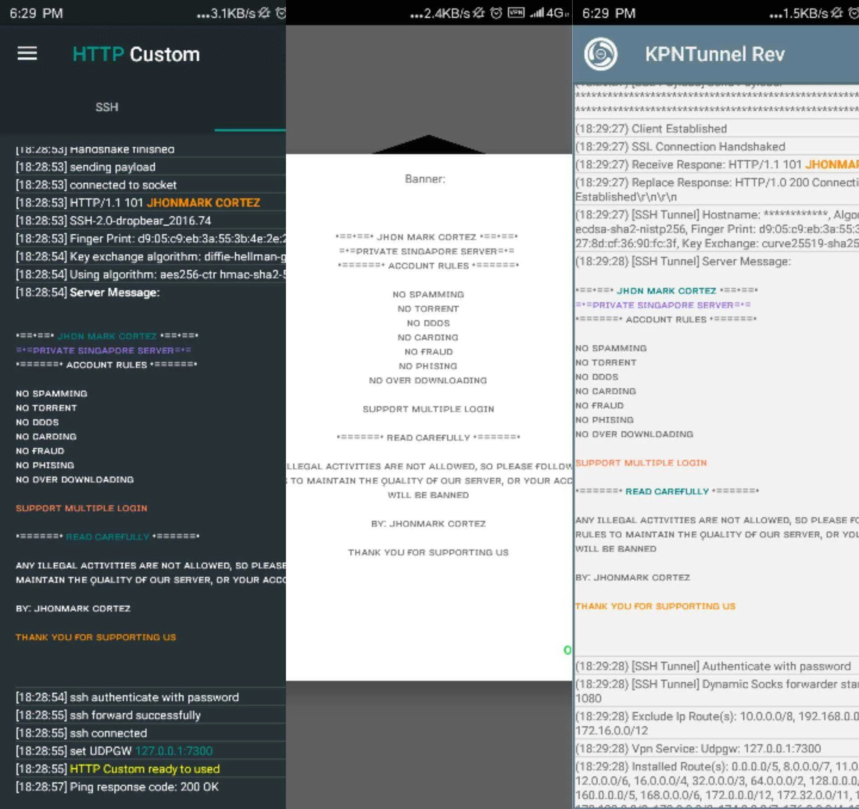Tap SUPPORT MULTIPLE LOGIN in the HTTP Custom log
The width and height of the screenshot is (859, 809).
81,508
